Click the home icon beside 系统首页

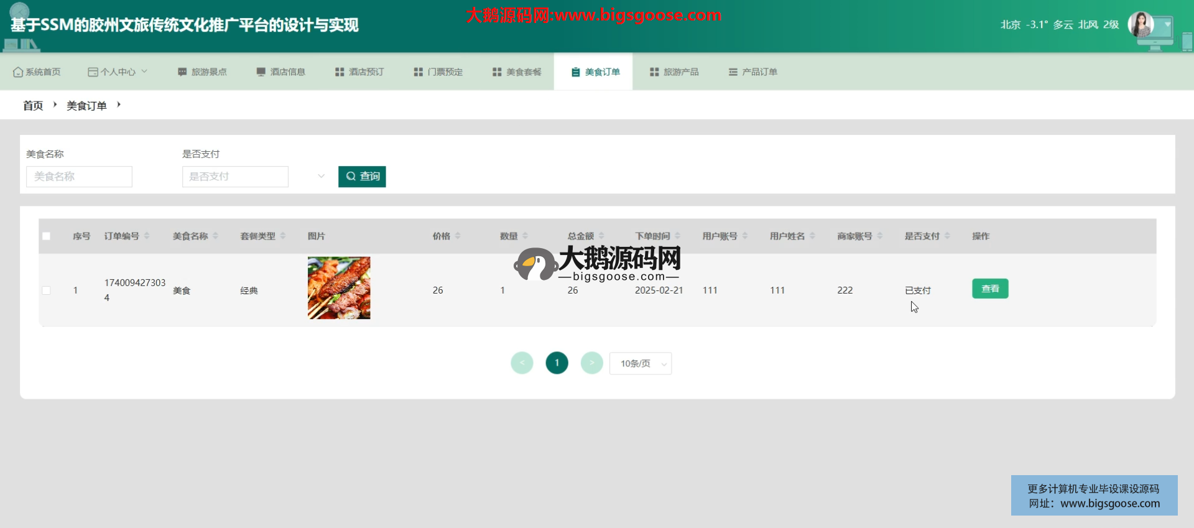[18, 72]
